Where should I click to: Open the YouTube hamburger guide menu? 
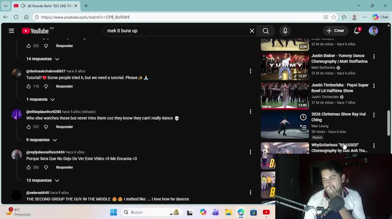[11, 31]
